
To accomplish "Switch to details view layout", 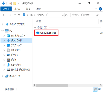I will click(x=95, y=89).
